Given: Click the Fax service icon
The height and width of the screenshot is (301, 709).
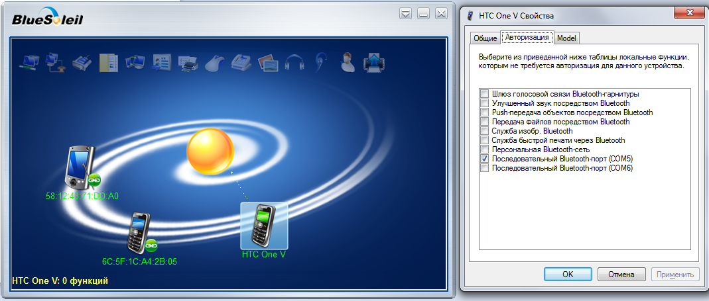Looking at the screenshot, I should coord(241,62).
